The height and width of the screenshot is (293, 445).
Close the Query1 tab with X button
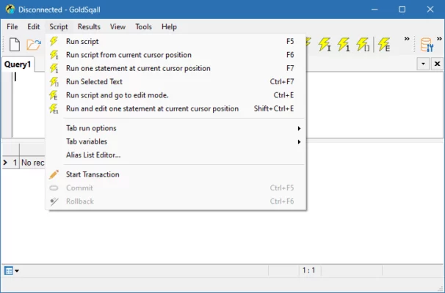438,64
